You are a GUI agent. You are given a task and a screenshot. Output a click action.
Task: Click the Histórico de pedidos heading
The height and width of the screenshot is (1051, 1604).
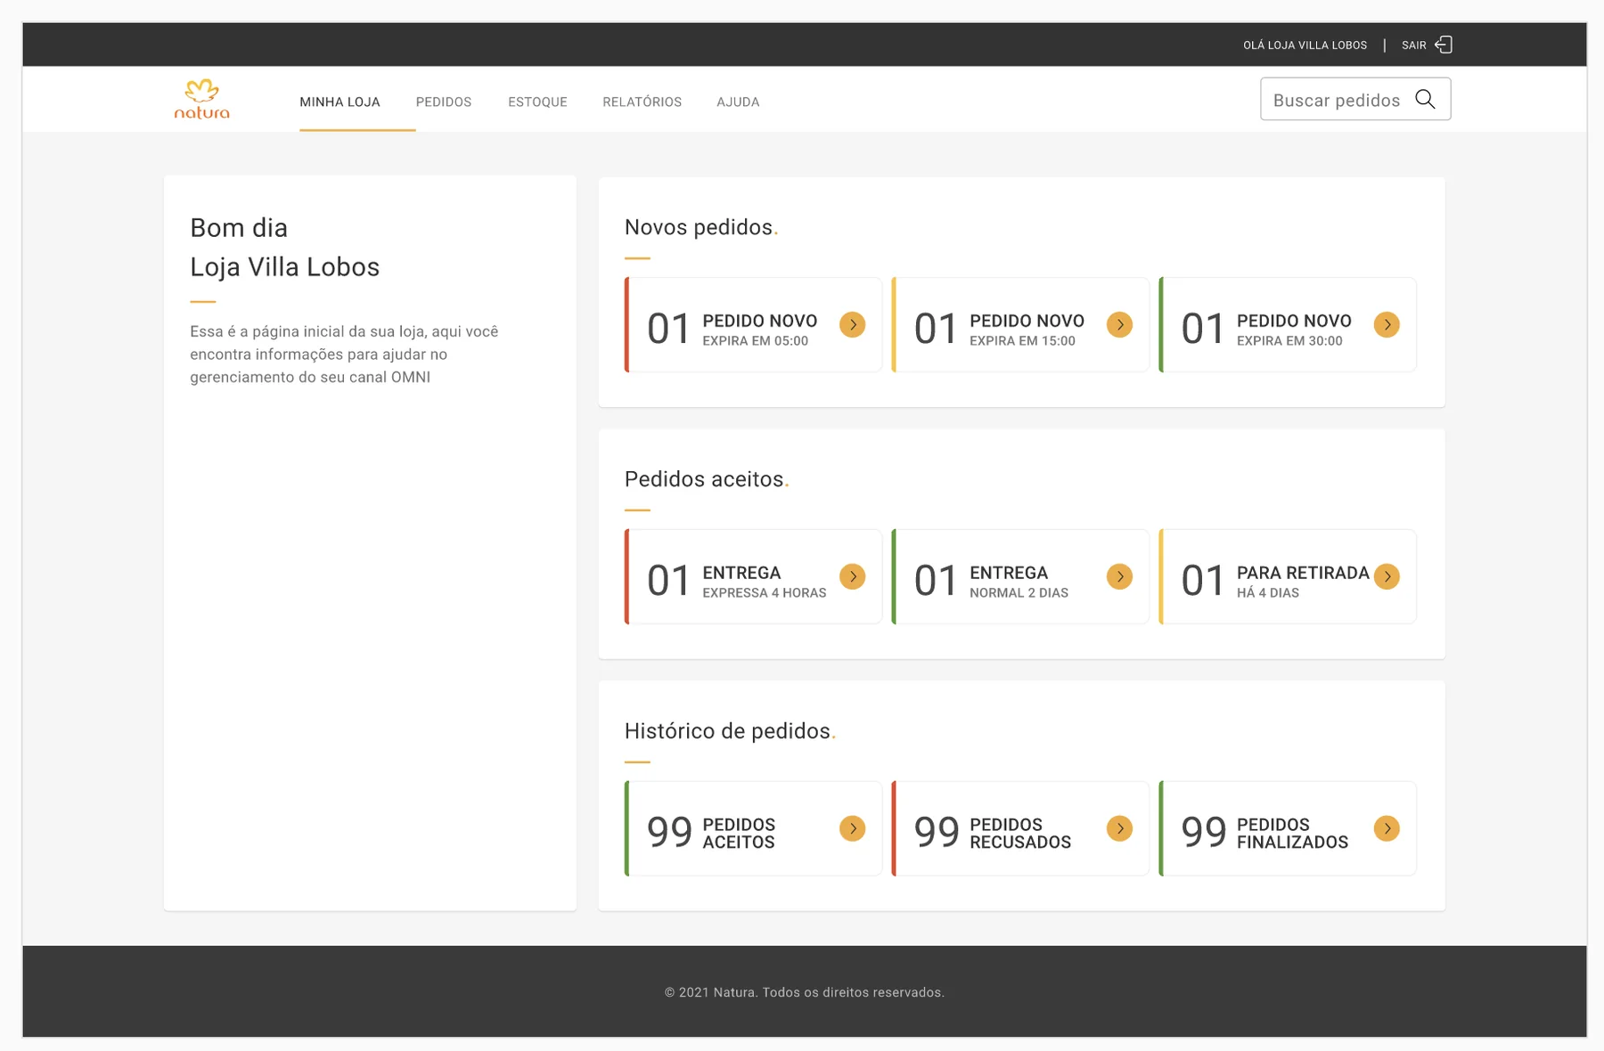(730, 731)
